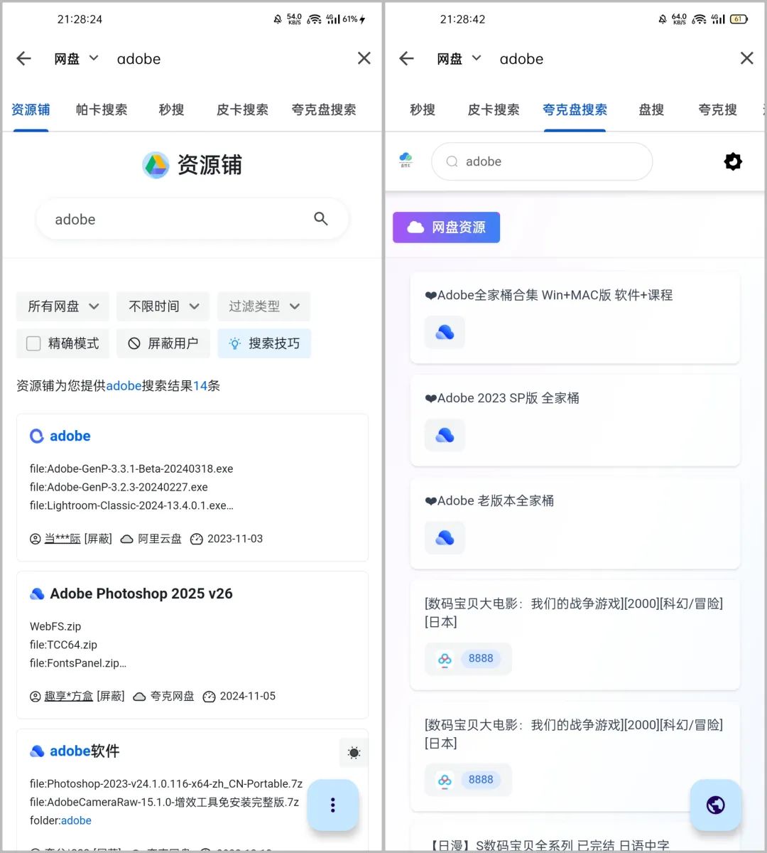Click file:Adobe-GenP-3.3.1-Beta-20240318.exe text
Viewport: 767px width, 853px height.
pos(131,468)
